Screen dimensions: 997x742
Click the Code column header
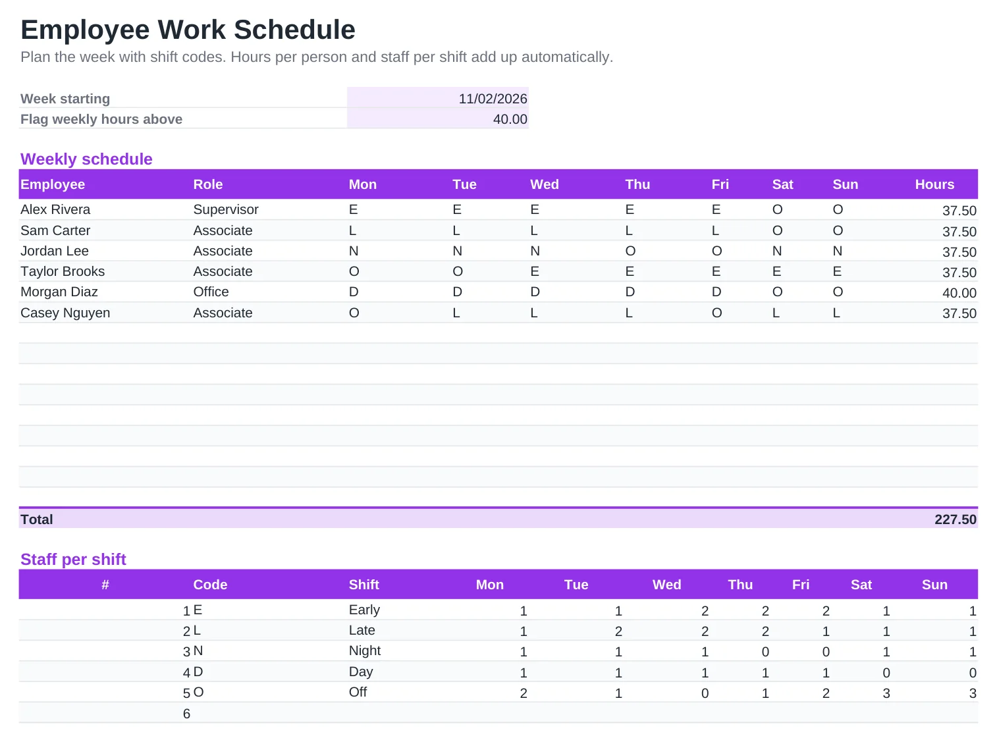click(x=210, y=585)
